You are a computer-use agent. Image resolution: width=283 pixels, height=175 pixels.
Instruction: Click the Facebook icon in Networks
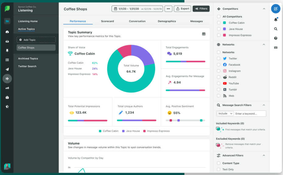click(x=225, y=64)
